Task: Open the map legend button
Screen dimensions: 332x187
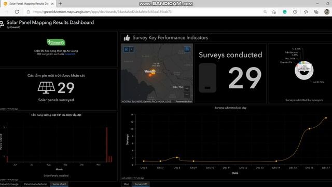Action: tap(127, 49)
